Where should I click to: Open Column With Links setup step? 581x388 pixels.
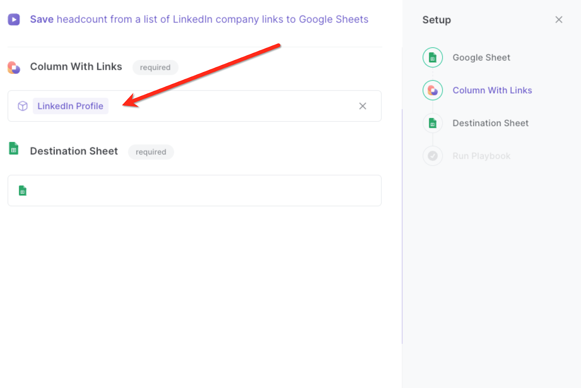[x=492, y=90]
